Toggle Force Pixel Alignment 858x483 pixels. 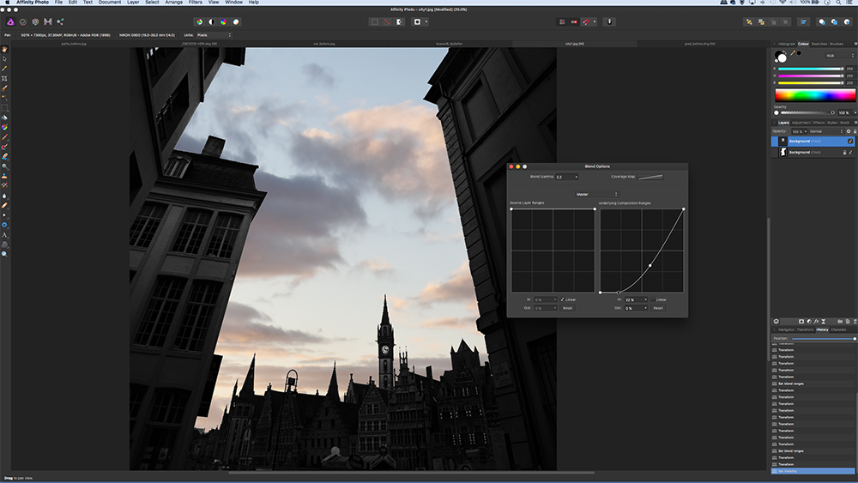tap(562, 22)
